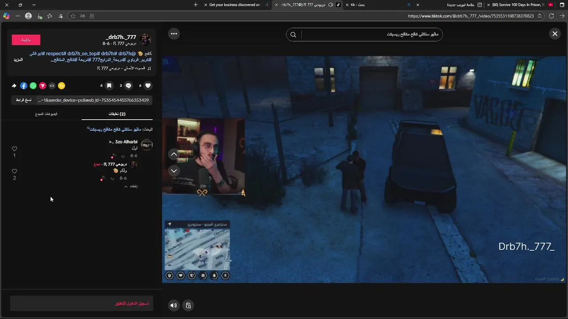Open the original sound link with music note
Image resolution: width=568 pixels, height=319 pixels.
pos(124,68)
